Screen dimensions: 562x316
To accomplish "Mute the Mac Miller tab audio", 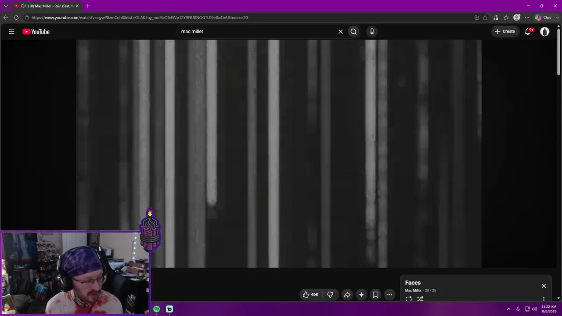I will click(23, 6).
